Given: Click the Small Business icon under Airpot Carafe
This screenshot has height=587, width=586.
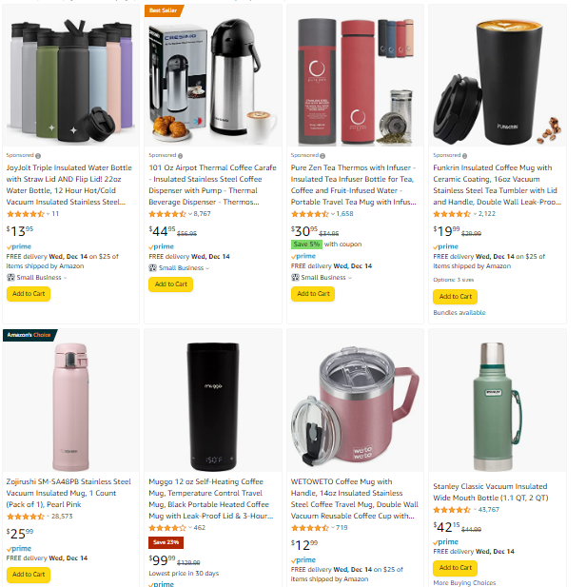Looking at the screenshot, I should tap(152, 268).
